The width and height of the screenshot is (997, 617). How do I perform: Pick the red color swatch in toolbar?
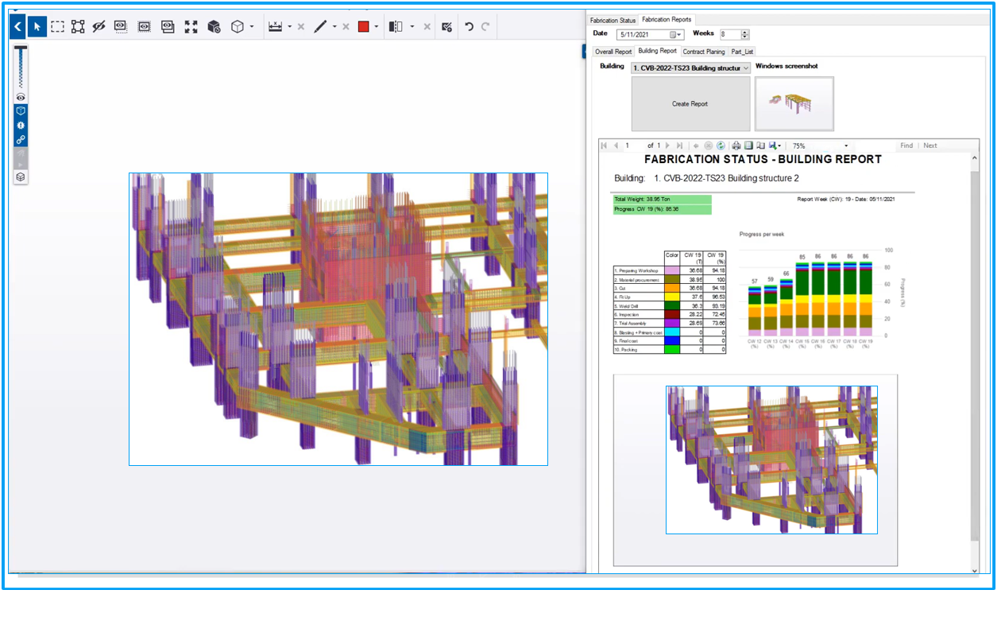coord(364,26)
